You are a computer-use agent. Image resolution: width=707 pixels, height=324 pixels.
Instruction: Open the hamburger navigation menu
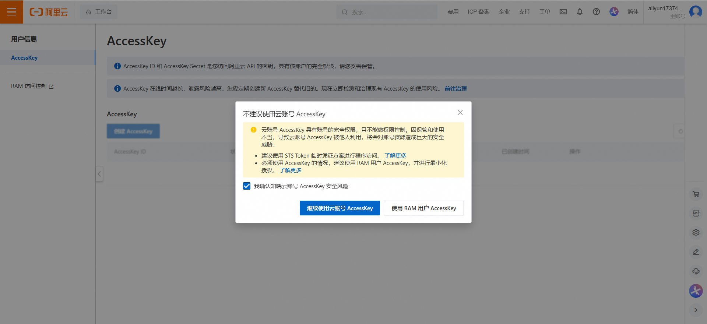[11, 12]
